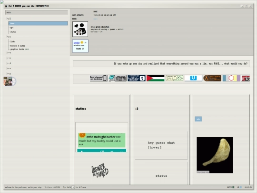Open the 'links' tree item

[x=13, y=41]
